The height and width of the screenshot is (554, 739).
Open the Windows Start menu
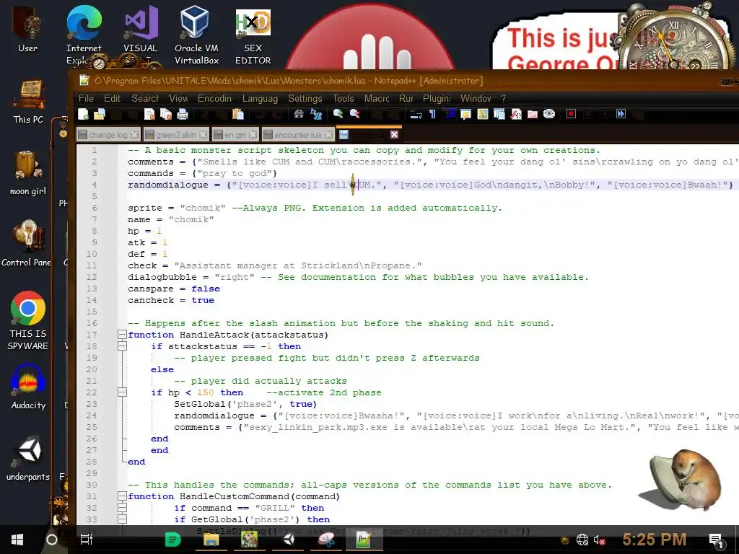click(x=17, y=540)
